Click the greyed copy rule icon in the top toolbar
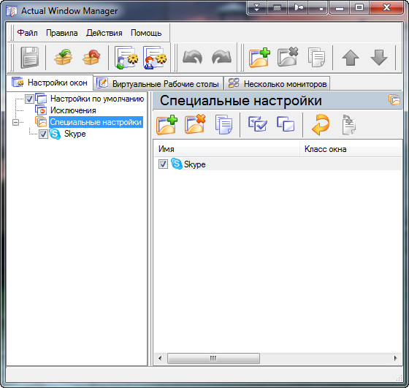409x388 pixels. tap(316, 58)
